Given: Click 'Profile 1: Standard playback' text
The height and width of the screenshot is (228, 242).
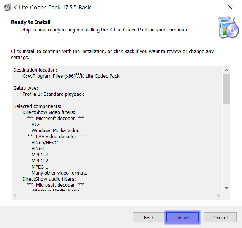Looking at the screenshot, I should (x=53, y=94).
